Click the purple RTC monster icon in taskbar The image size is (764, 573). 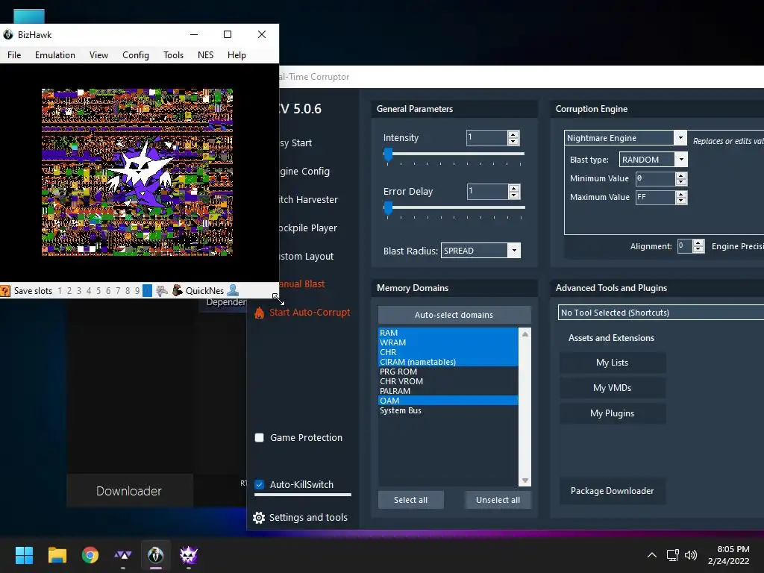[189, 555]
